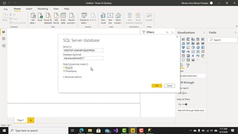The image size is (238, 134).
Task: Click the Fields pane Search box
Action: 222,40
